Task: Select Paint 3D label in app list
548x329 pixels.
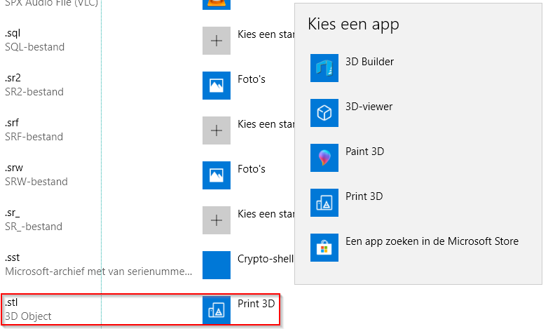Action: click(364, 152)
